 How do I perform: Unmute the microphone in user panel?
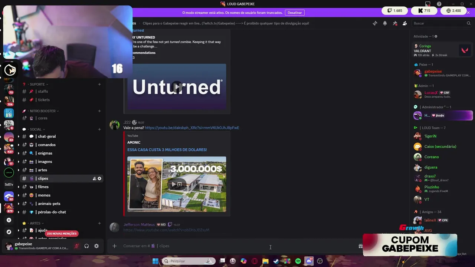(76, 246)
